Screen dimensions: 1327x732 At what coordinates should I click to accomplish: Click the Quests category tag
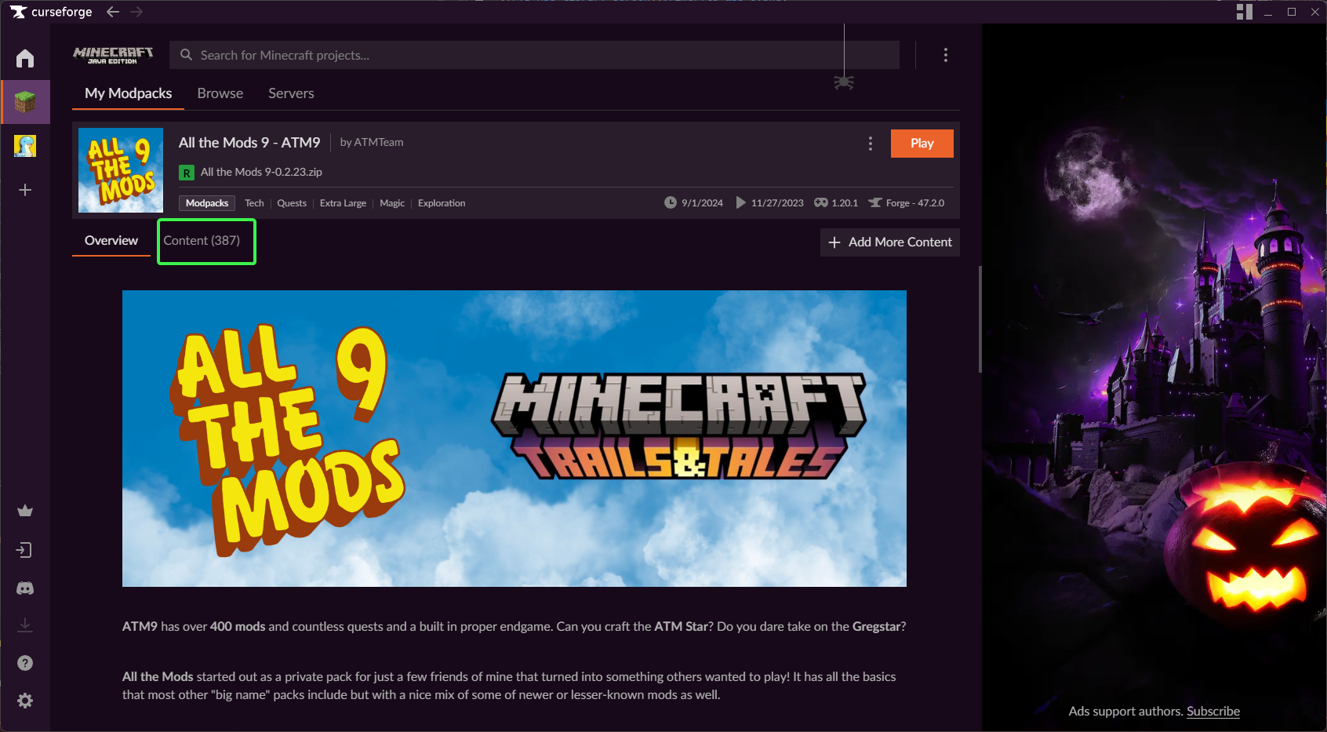(x=292, y=203)
